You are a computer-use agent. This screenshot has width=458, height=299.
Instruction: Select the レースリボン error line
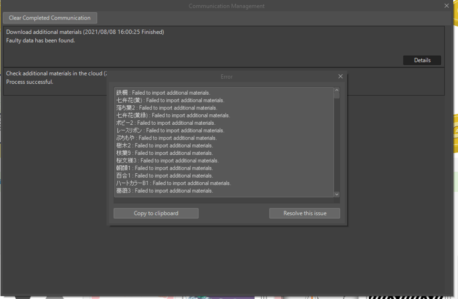[170, 130]
